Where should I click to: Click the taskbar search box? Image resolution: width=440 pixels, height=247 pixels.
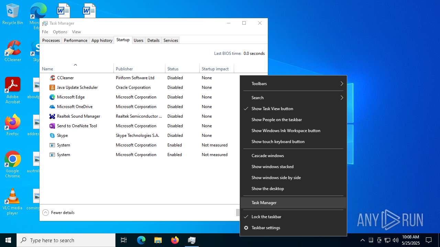point(66,240)
